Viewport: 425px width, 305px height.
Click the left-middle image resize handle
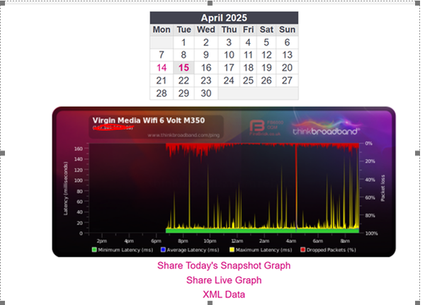(x=2, y=154)
